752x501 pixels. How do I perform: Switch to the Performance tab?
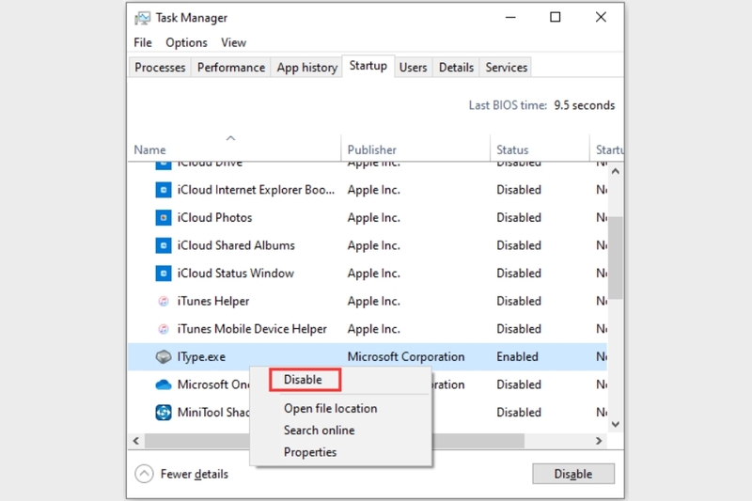[231, 68]
